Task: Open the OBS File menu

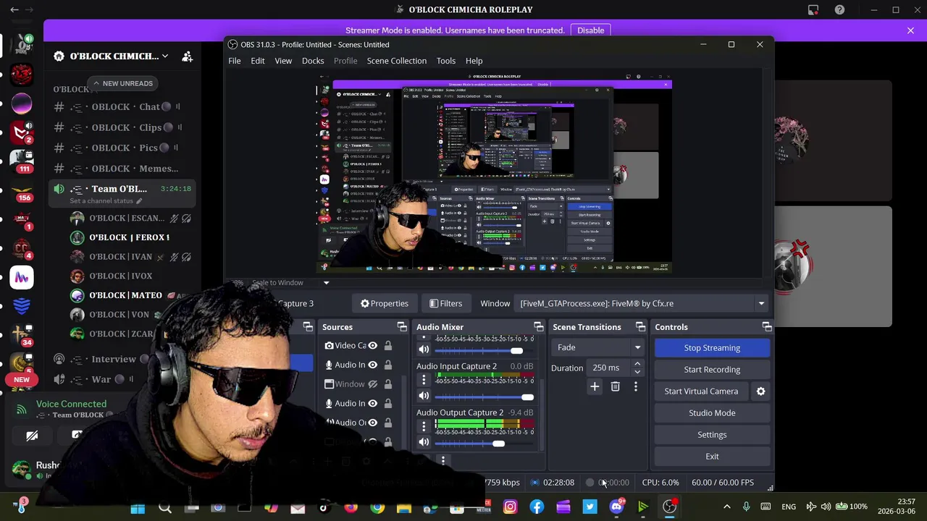Action: pyautogui.click(x=235, y=61)
